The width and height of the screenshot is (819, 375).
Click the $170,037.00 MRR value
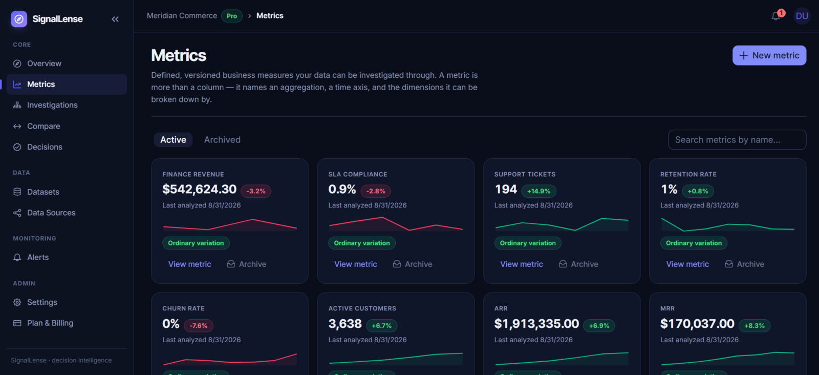[x=697, y=324]
